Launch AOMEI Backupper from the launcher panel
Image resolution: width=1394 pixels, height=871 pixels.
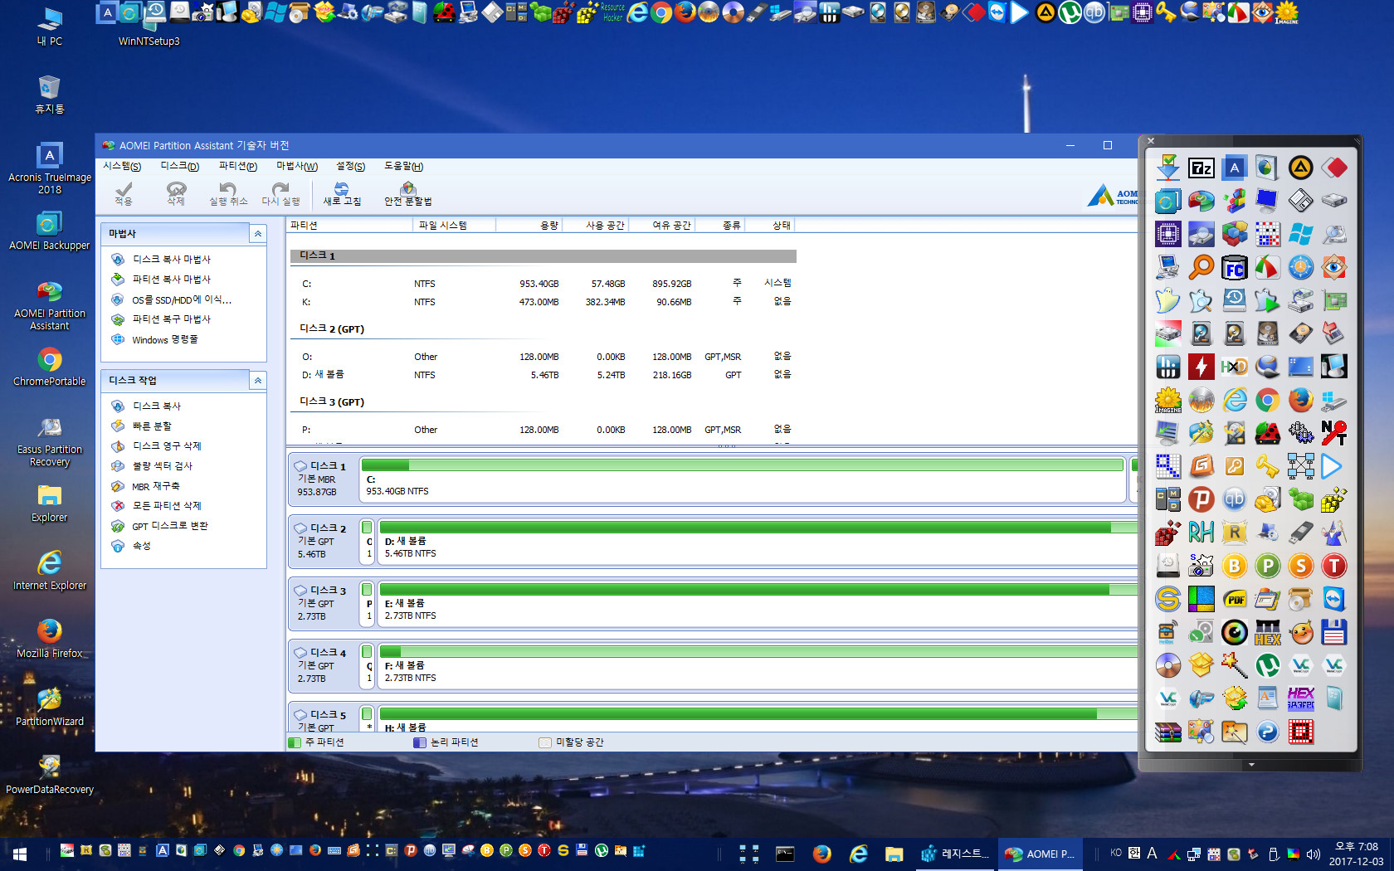coord(1167,202)
